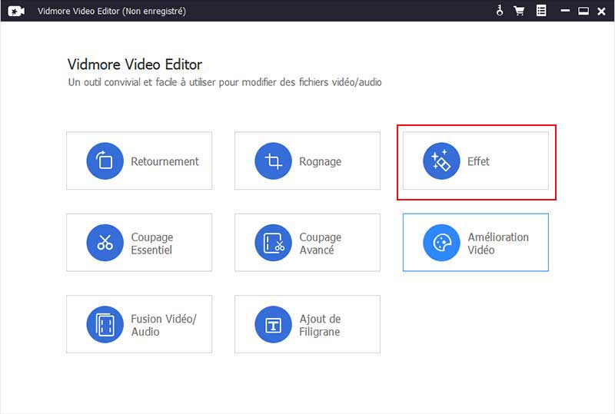
Task: Maximize the Vidmore Video Editor window
Action: pyautogui.click(x=583, y=11)
